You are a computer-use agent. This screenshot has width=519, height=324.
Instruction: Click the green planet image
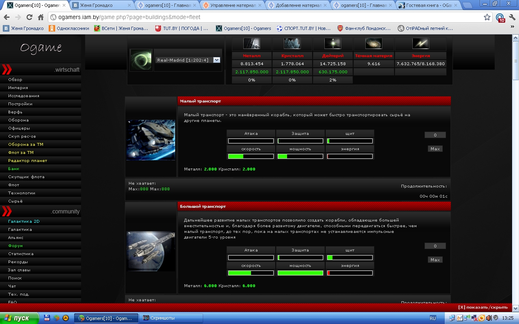pos(141,60)
